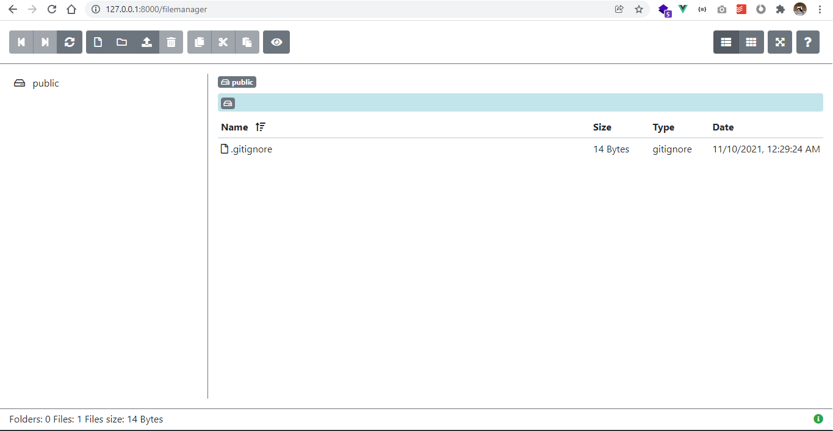This screenshot has height=431, width=833.
Task: Click the green info icon in status bar
Action: coord(818,419)
